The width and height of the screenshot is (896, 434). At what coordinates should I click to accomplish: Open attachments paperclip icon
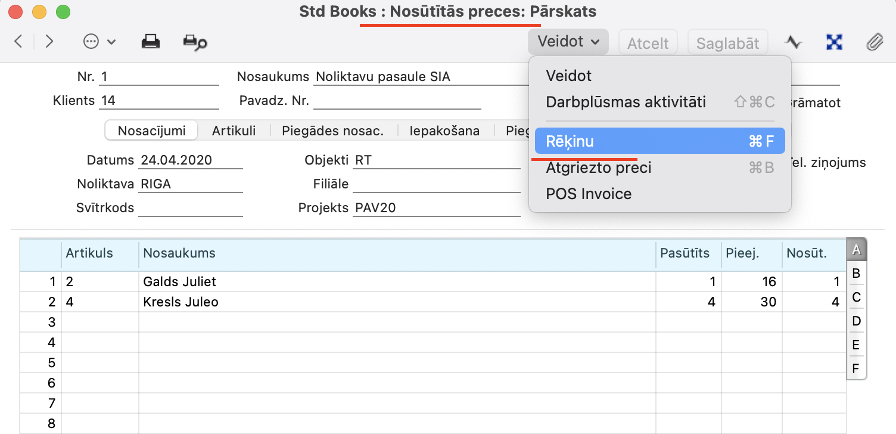(x=874, y=42)
